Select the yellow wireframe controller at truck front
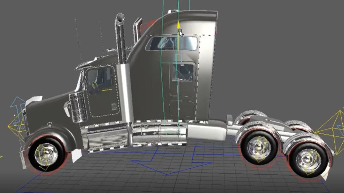Viewport: 344px width, 193px height. point(17,125)
